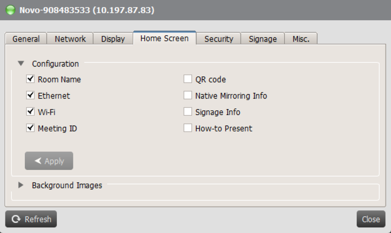This screenshot has height=233, width=391.
Task: Go to the Display tab
Action: tap(113, 39)
